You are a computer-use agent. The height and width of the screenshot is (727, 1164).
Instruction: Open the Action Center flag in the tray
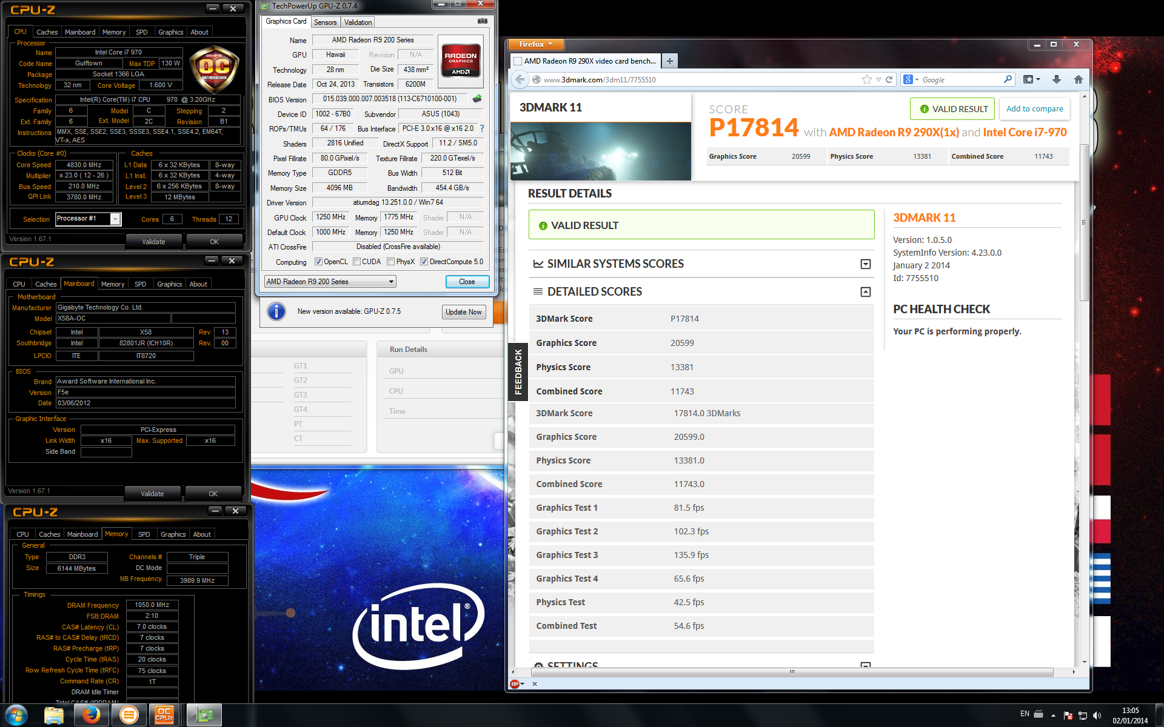pyautogui.click(x=1068, y=715)
